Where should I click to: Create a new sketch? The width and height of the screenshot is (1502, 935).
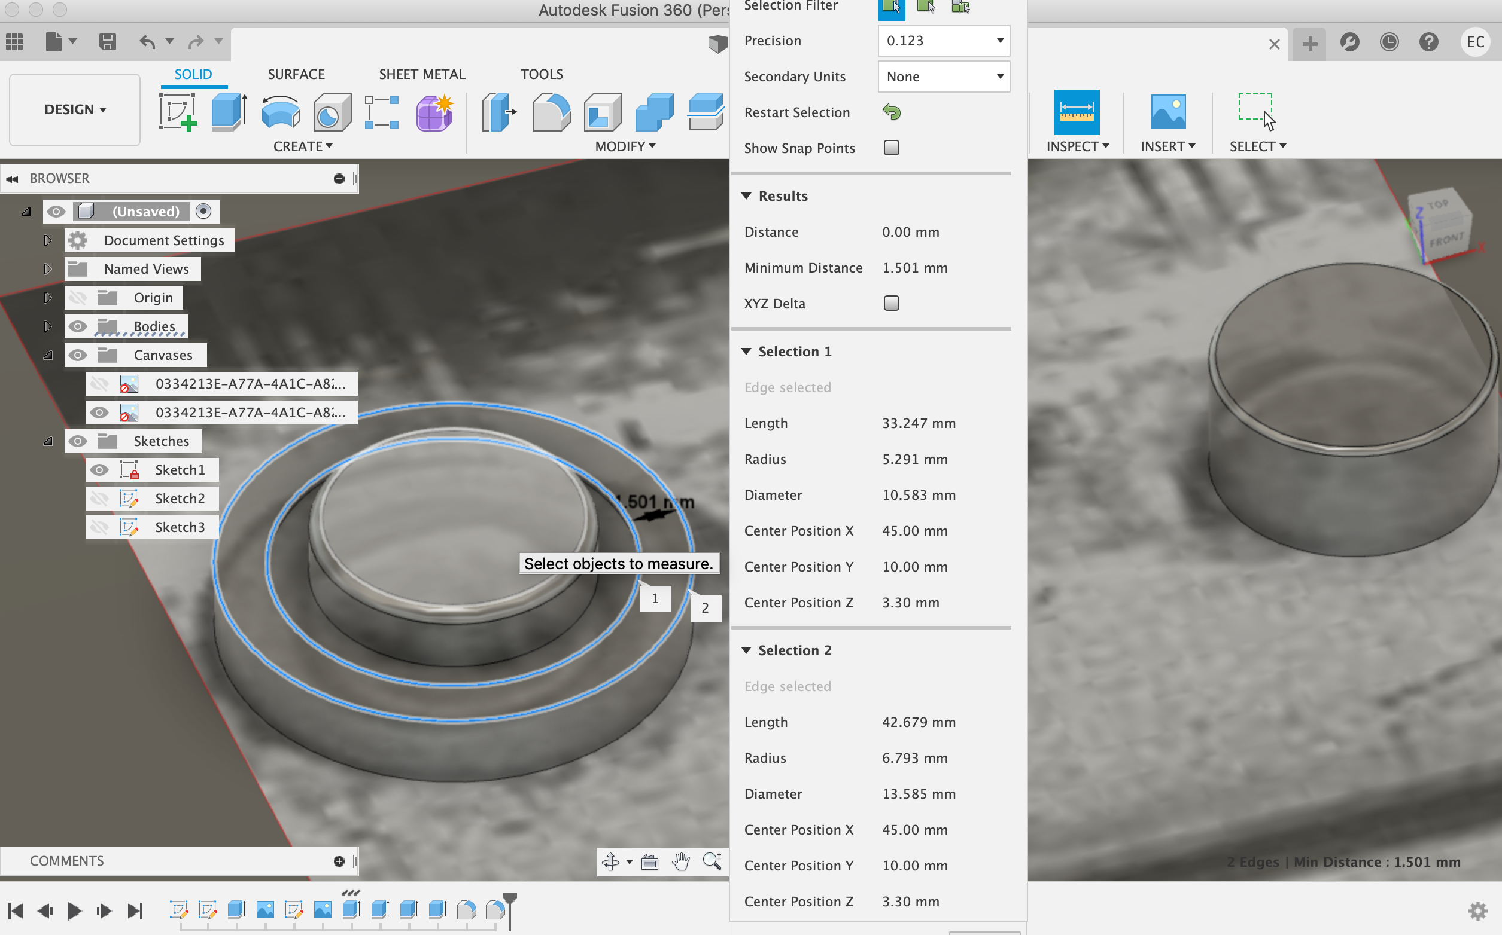click(x=178, y=112)
